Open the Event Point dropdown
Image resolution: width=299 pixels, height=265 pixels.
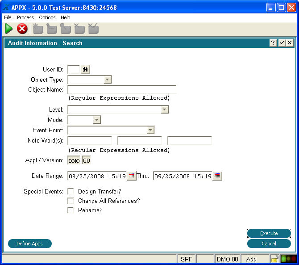[150, 130]
